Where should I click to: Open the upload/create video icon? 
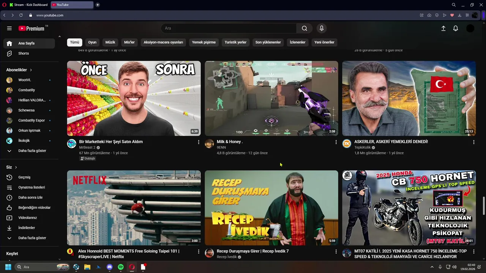[443, 28]
